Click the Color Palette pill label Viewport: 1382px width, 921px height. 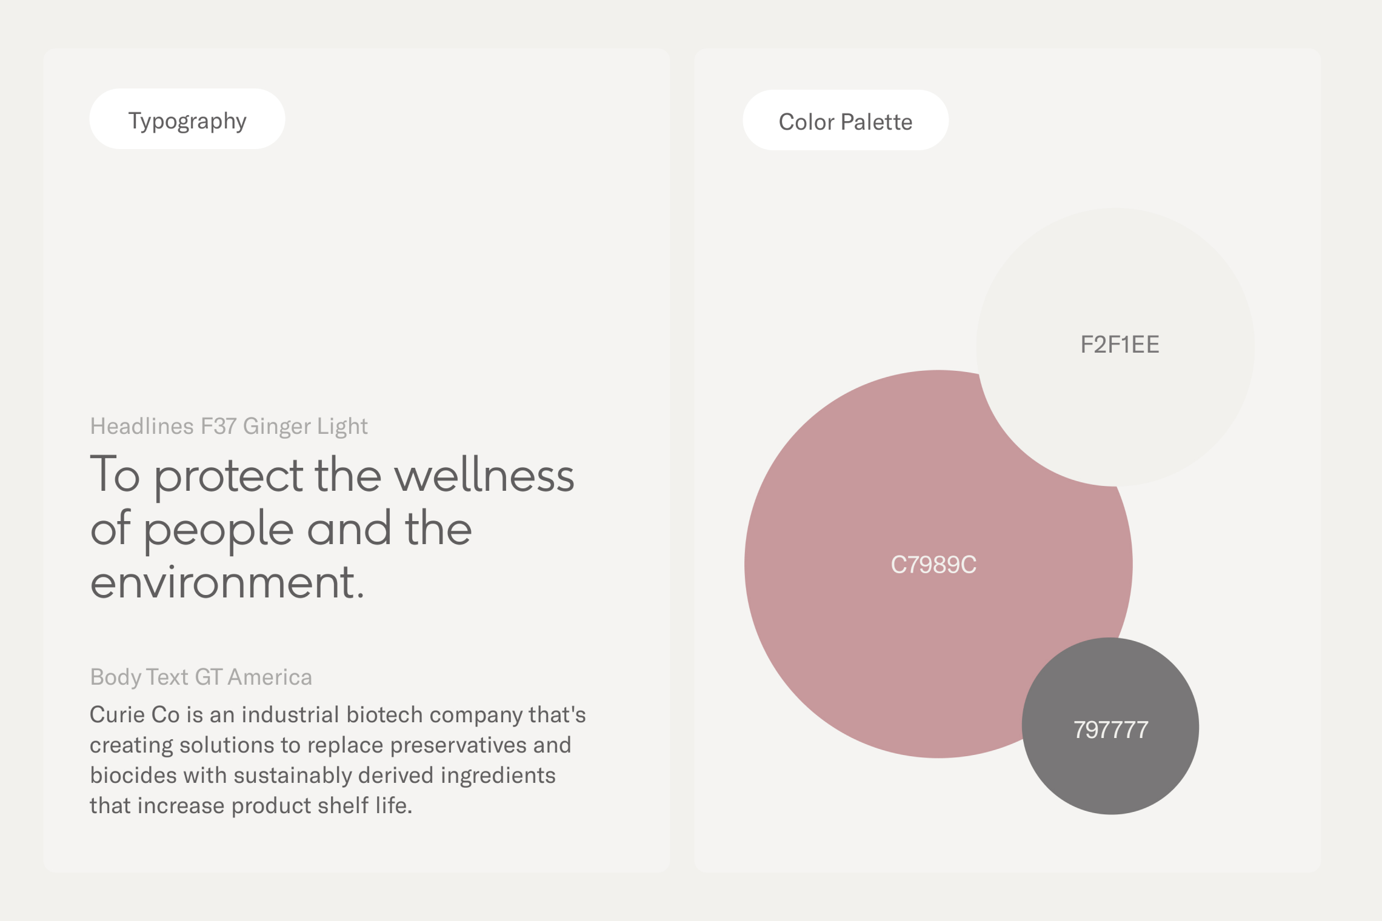click(845, 121)
